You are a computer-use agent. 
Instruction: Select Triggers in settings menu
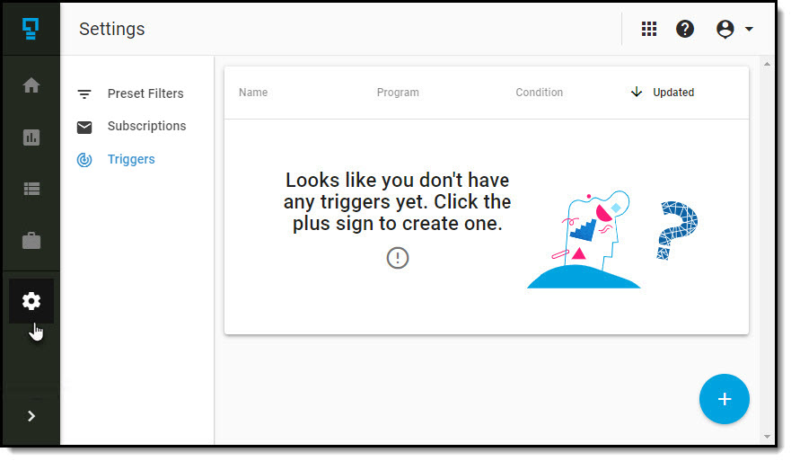(131, 159)
